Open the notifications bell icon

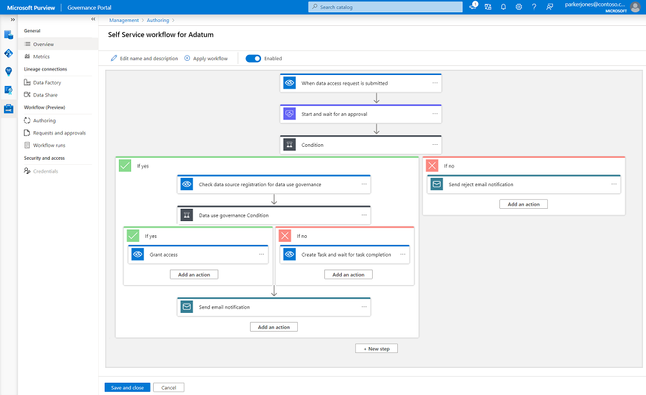tap(503, 6)
